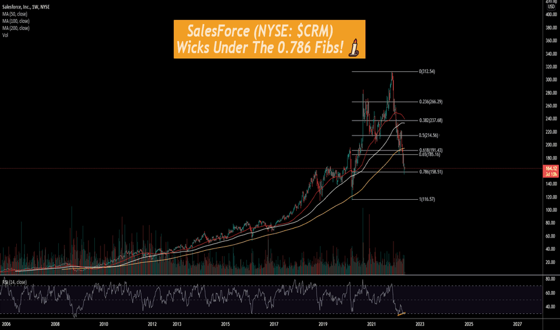Click the RSI axis 80.00 label
The height and width of the screenshot is (330, 560).
(550, 278)
